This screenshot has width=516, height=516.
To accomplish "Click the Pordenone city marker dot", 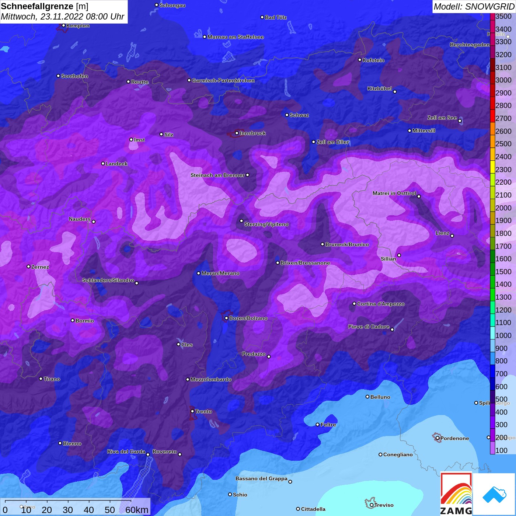I will (437, 438).
